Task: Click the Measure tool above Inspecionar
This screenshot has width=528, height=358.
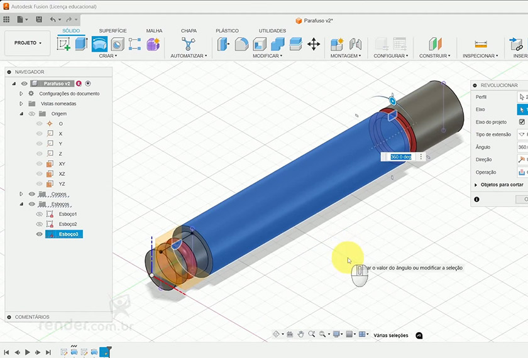Action: pos(481,44)
